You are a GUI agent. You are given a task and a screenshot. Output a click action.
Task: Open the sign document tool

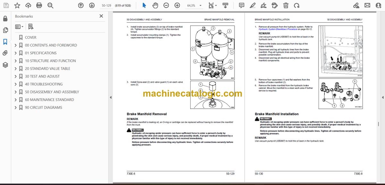[x=263, y=5]
